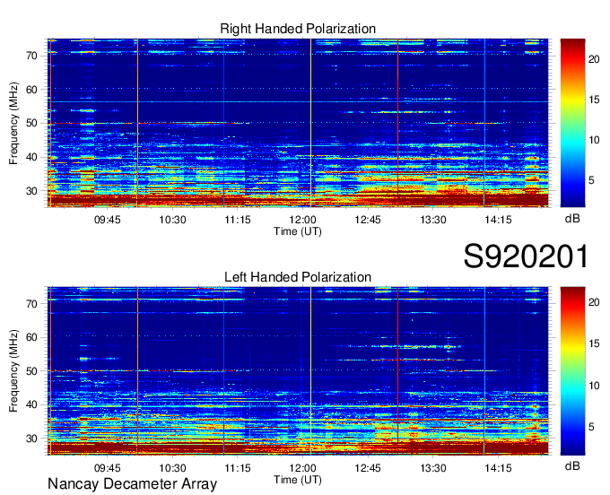Viewport: 610px width, 495px height.
Task: Click the 30 MHz label on upper plot
Action: pos(32,191)
